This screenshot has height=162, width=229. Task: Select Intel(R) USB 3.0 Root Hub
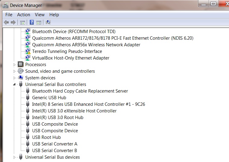click(x=58, y=118)
